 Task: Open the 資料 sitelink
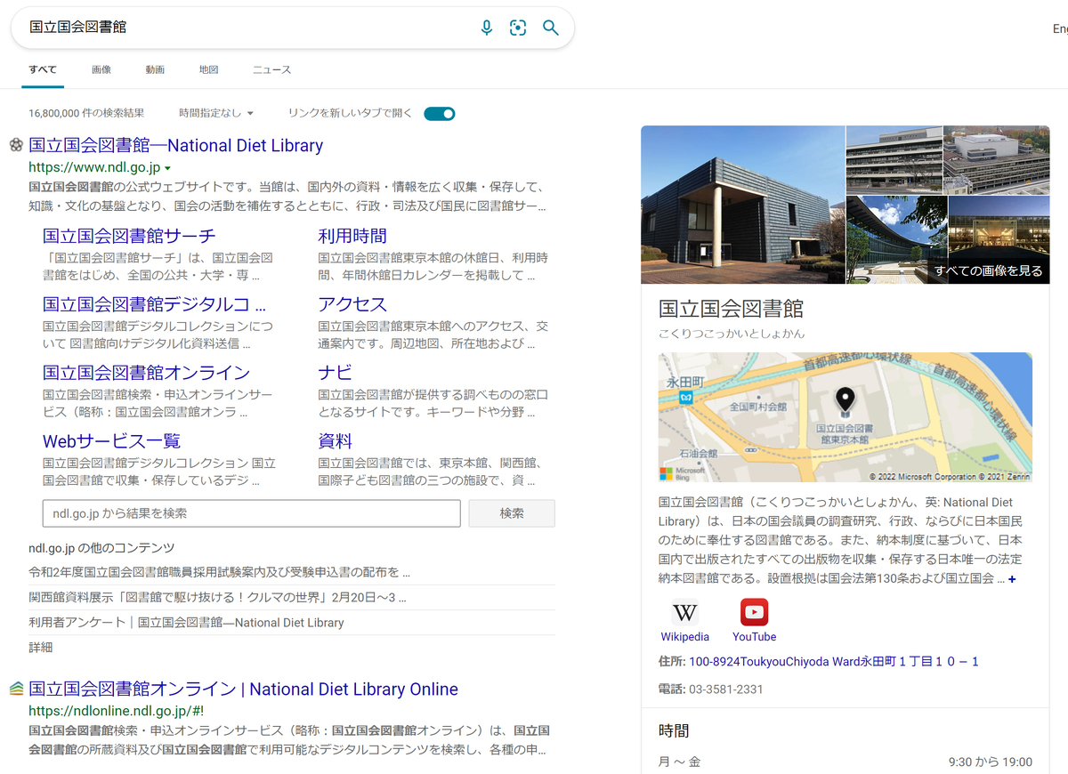click(x=335, y=441)
